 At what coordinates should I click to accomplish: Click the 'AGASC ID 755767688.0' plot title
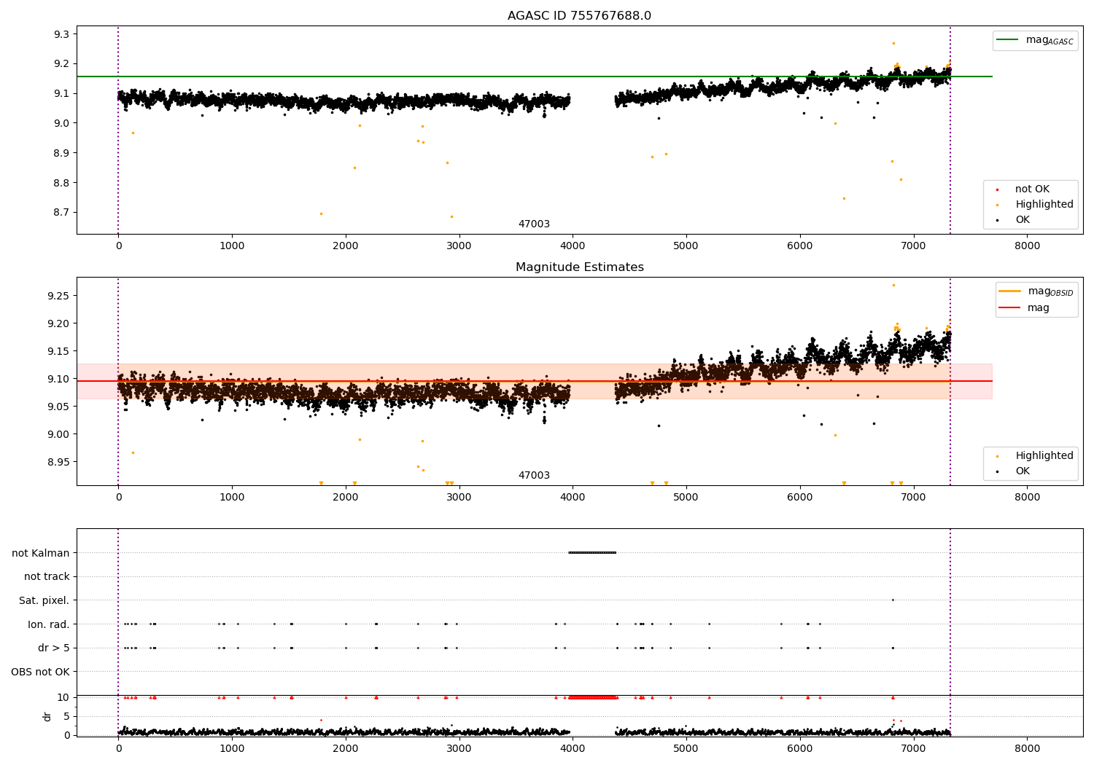tap(579, 16)
